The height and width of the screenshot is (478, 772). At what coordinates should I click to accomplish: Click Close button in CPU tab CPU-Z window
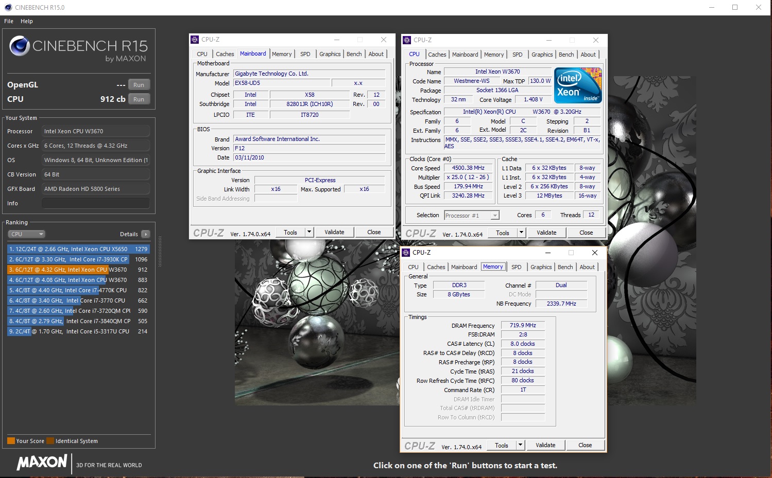tap(586, 233)
